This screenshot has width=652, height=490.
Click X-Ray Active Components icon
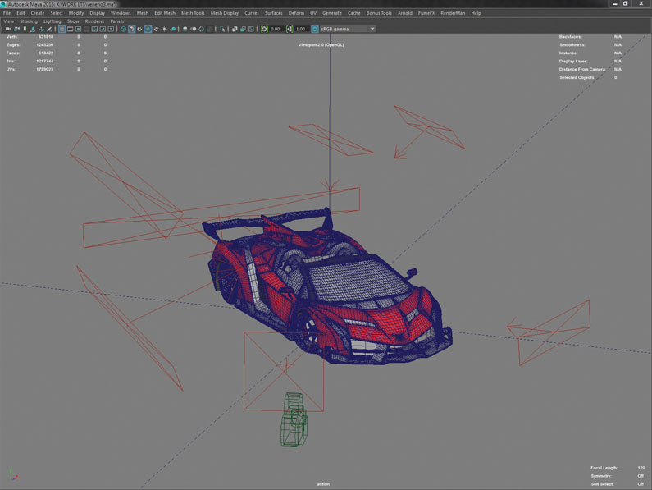244,30
